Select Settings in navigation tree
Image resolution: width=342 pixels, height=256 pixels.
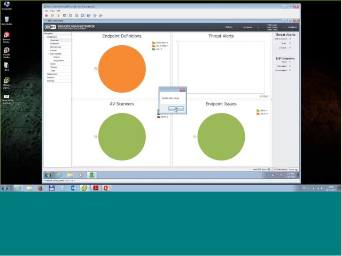[x=51, y=81]
